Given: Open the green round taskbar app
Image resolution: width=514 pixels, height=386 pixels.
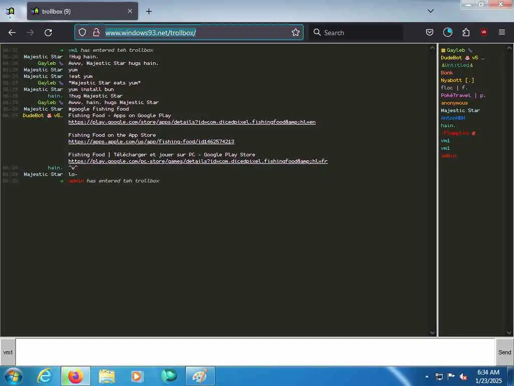Looking at the screenshot, I should [169, 376].
